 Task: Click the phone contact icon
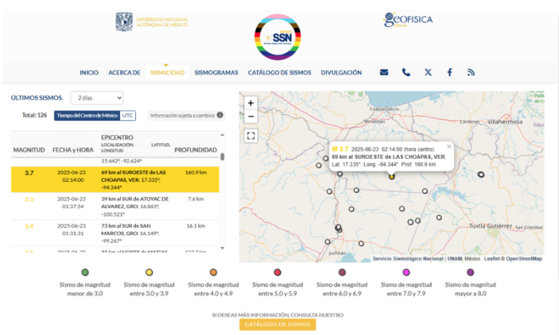coord(406,72)
